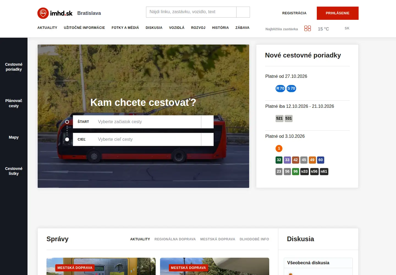Open line 42 badge
This screenshot has height=275, width=396.
[295, 160]
